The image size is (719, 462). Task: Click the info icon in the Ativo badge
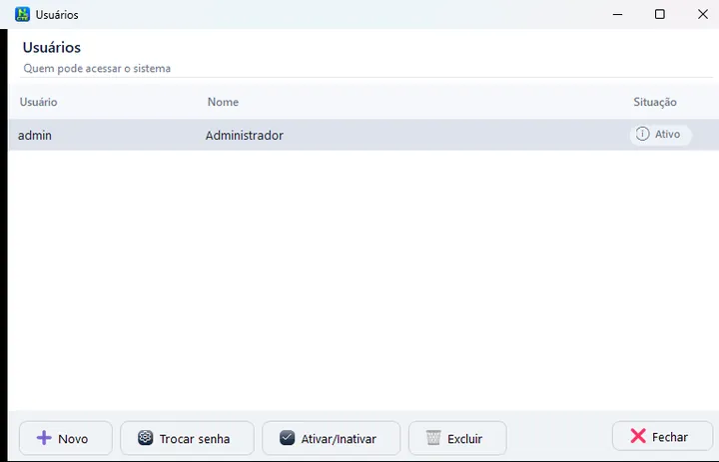coord(642,134)
